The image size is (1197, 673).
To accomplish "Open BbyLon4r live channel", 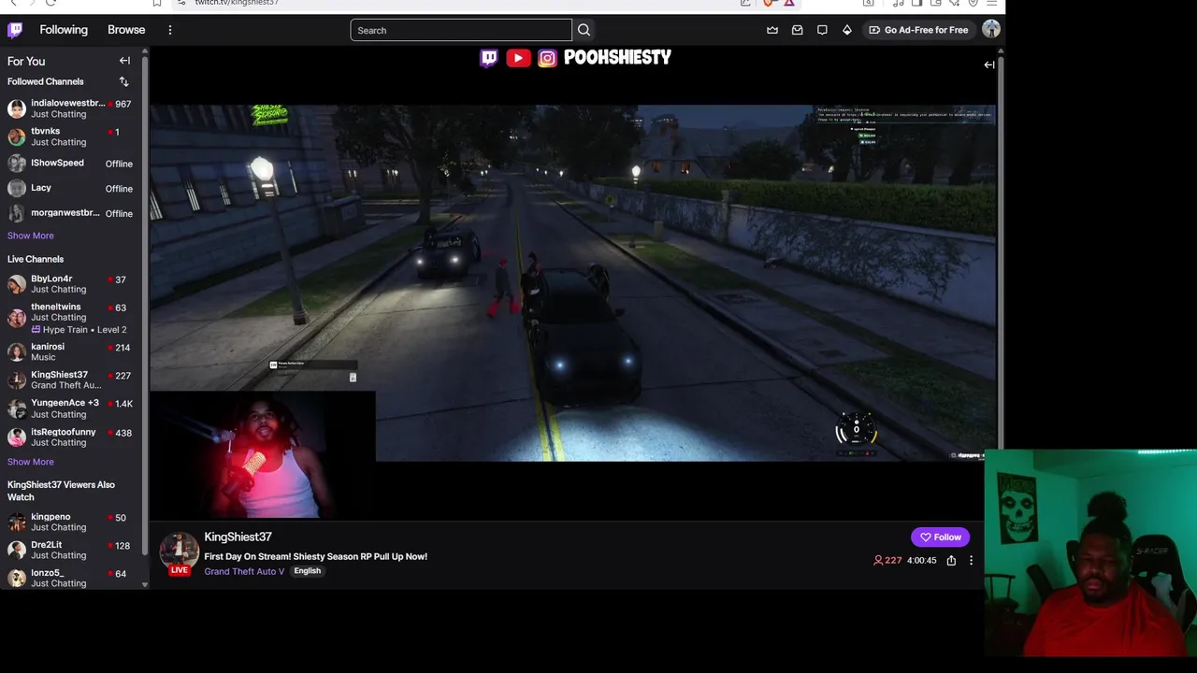I will 71,284.
